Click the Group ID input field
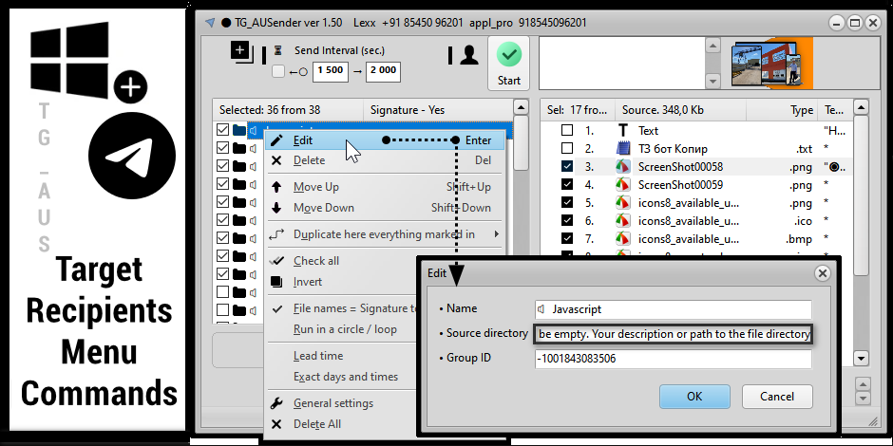This screenshot has height=446, width=893. [x=674, y=360]
